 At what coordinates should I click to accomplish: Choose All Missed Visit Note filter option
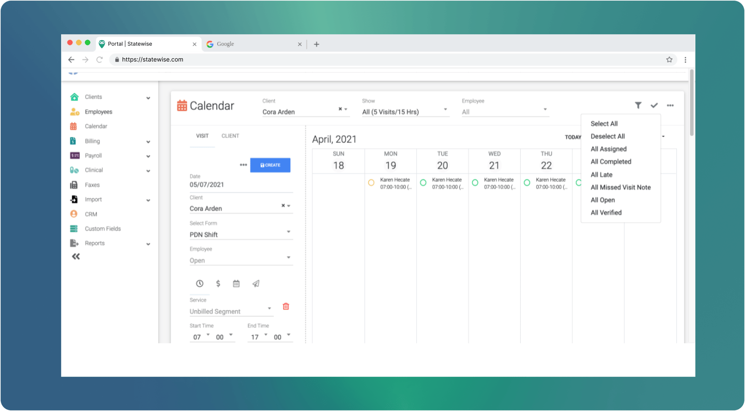(x=621, y=187)
